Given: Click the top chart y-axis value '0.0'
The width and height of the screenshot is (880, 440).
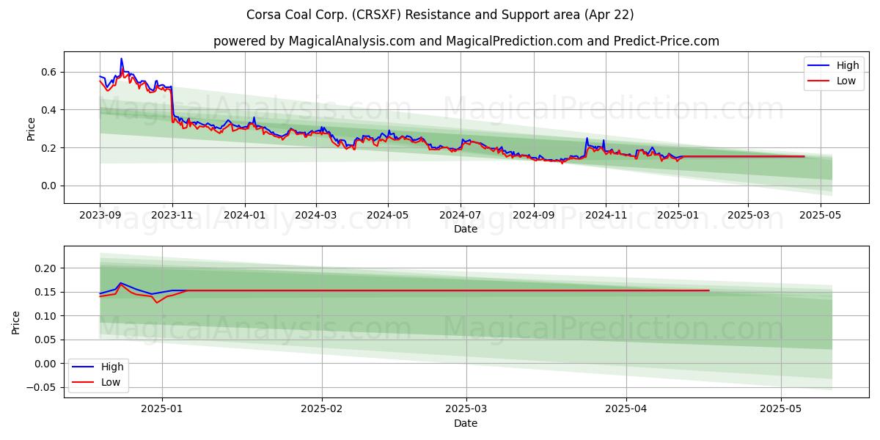Looking at the screenshot, I should tap(49, 186).
